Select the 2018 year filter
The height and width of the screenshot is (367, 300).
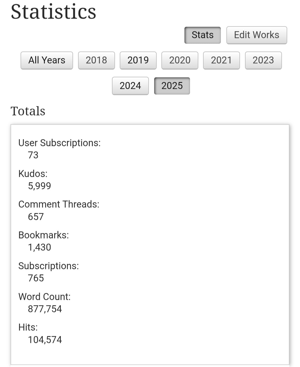[96, 60]
